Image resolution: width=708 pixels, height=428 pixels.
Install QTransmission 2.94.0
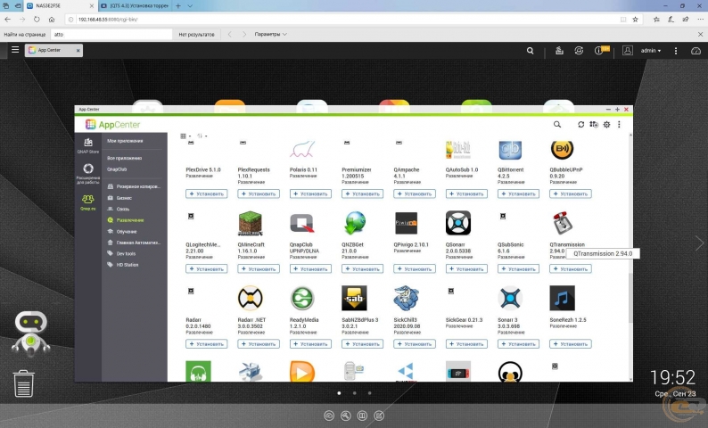pyautogui.click(x=571, y=268)
